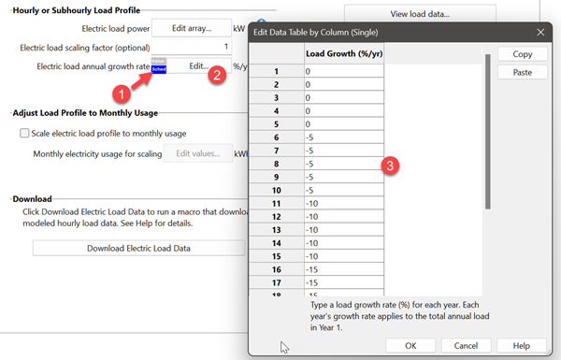This screenshot has width=561, height=360.
Task: Select load growth cell for year 1
Action: [344, 71]
